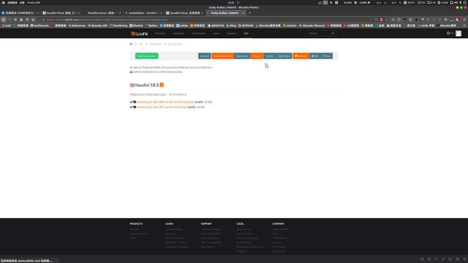468x263 pixels.
Task: Toggle the Show All filter
Action: point(204,56)
